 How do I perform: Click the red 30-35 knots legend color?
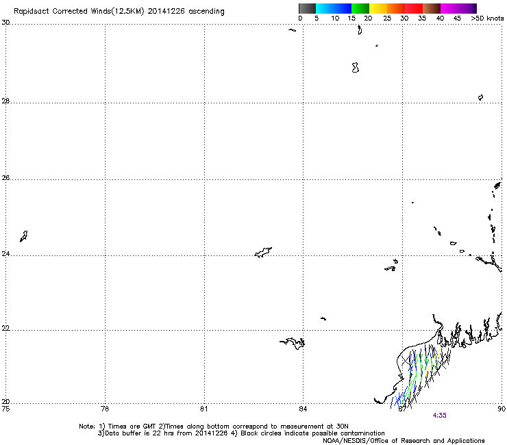414,8
